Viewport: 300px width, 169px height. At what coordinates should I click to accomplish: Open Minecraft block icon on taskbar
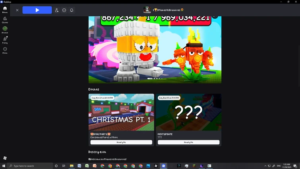point(194,166)
